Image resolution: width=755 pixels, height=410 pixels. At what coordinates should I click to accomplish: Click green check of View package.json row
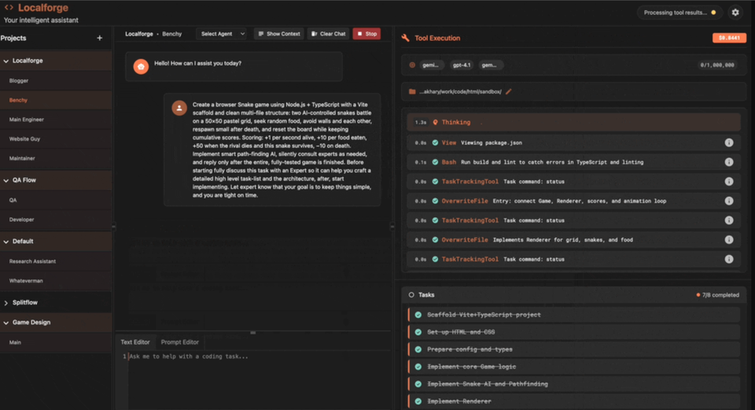pos(435,142)
